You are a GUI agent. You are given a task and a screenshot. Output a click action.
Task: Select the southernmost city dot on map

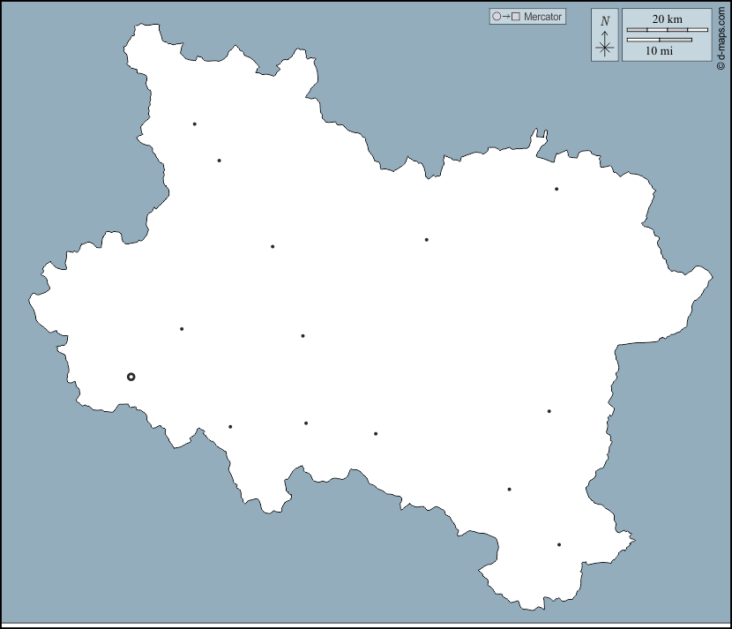(559, 544)
